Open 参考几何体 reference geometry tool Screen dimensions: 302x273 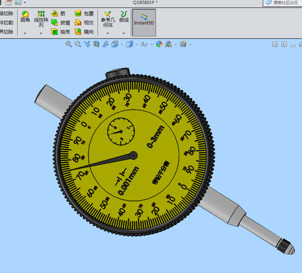pyautogui.click(x=108, y=19)
